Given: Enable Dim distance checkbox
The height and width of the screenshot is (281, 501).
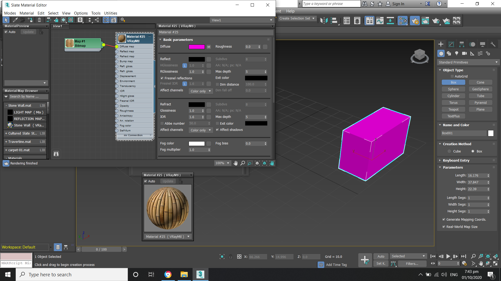Looking at the screenshot, I should click(217, 84).
